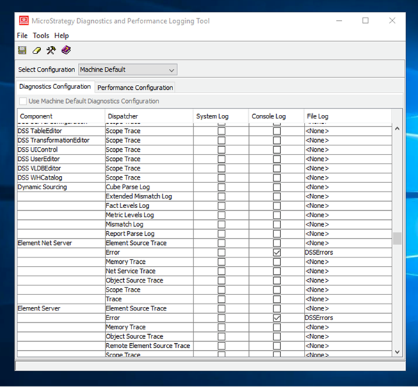Open the Tools menu
418x387 pixels.
point(41,35)
